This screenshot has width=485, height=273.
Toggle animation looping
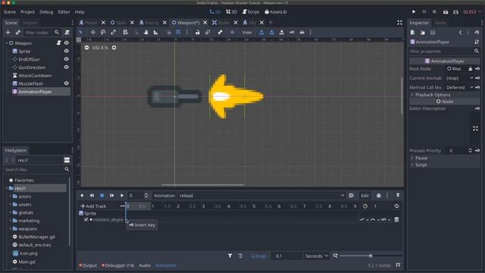pyautogui.click(x=396, y=206)
